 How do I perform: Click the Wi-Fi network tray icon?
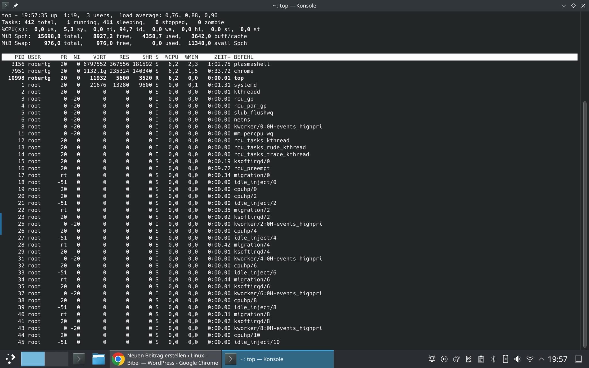[x=530, y=359]
